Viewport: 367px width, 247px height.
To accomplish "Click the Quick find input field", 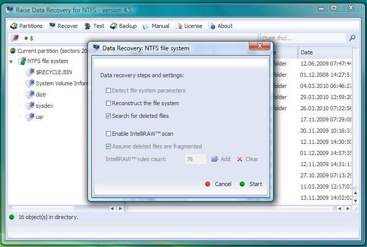I will tap(303, 38).
